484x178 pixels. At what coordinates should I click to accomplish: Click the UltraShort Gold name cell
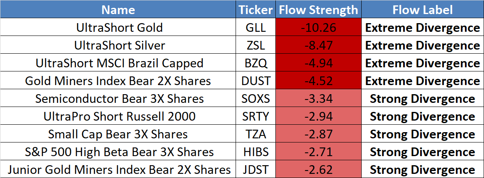tap(119, 28)
